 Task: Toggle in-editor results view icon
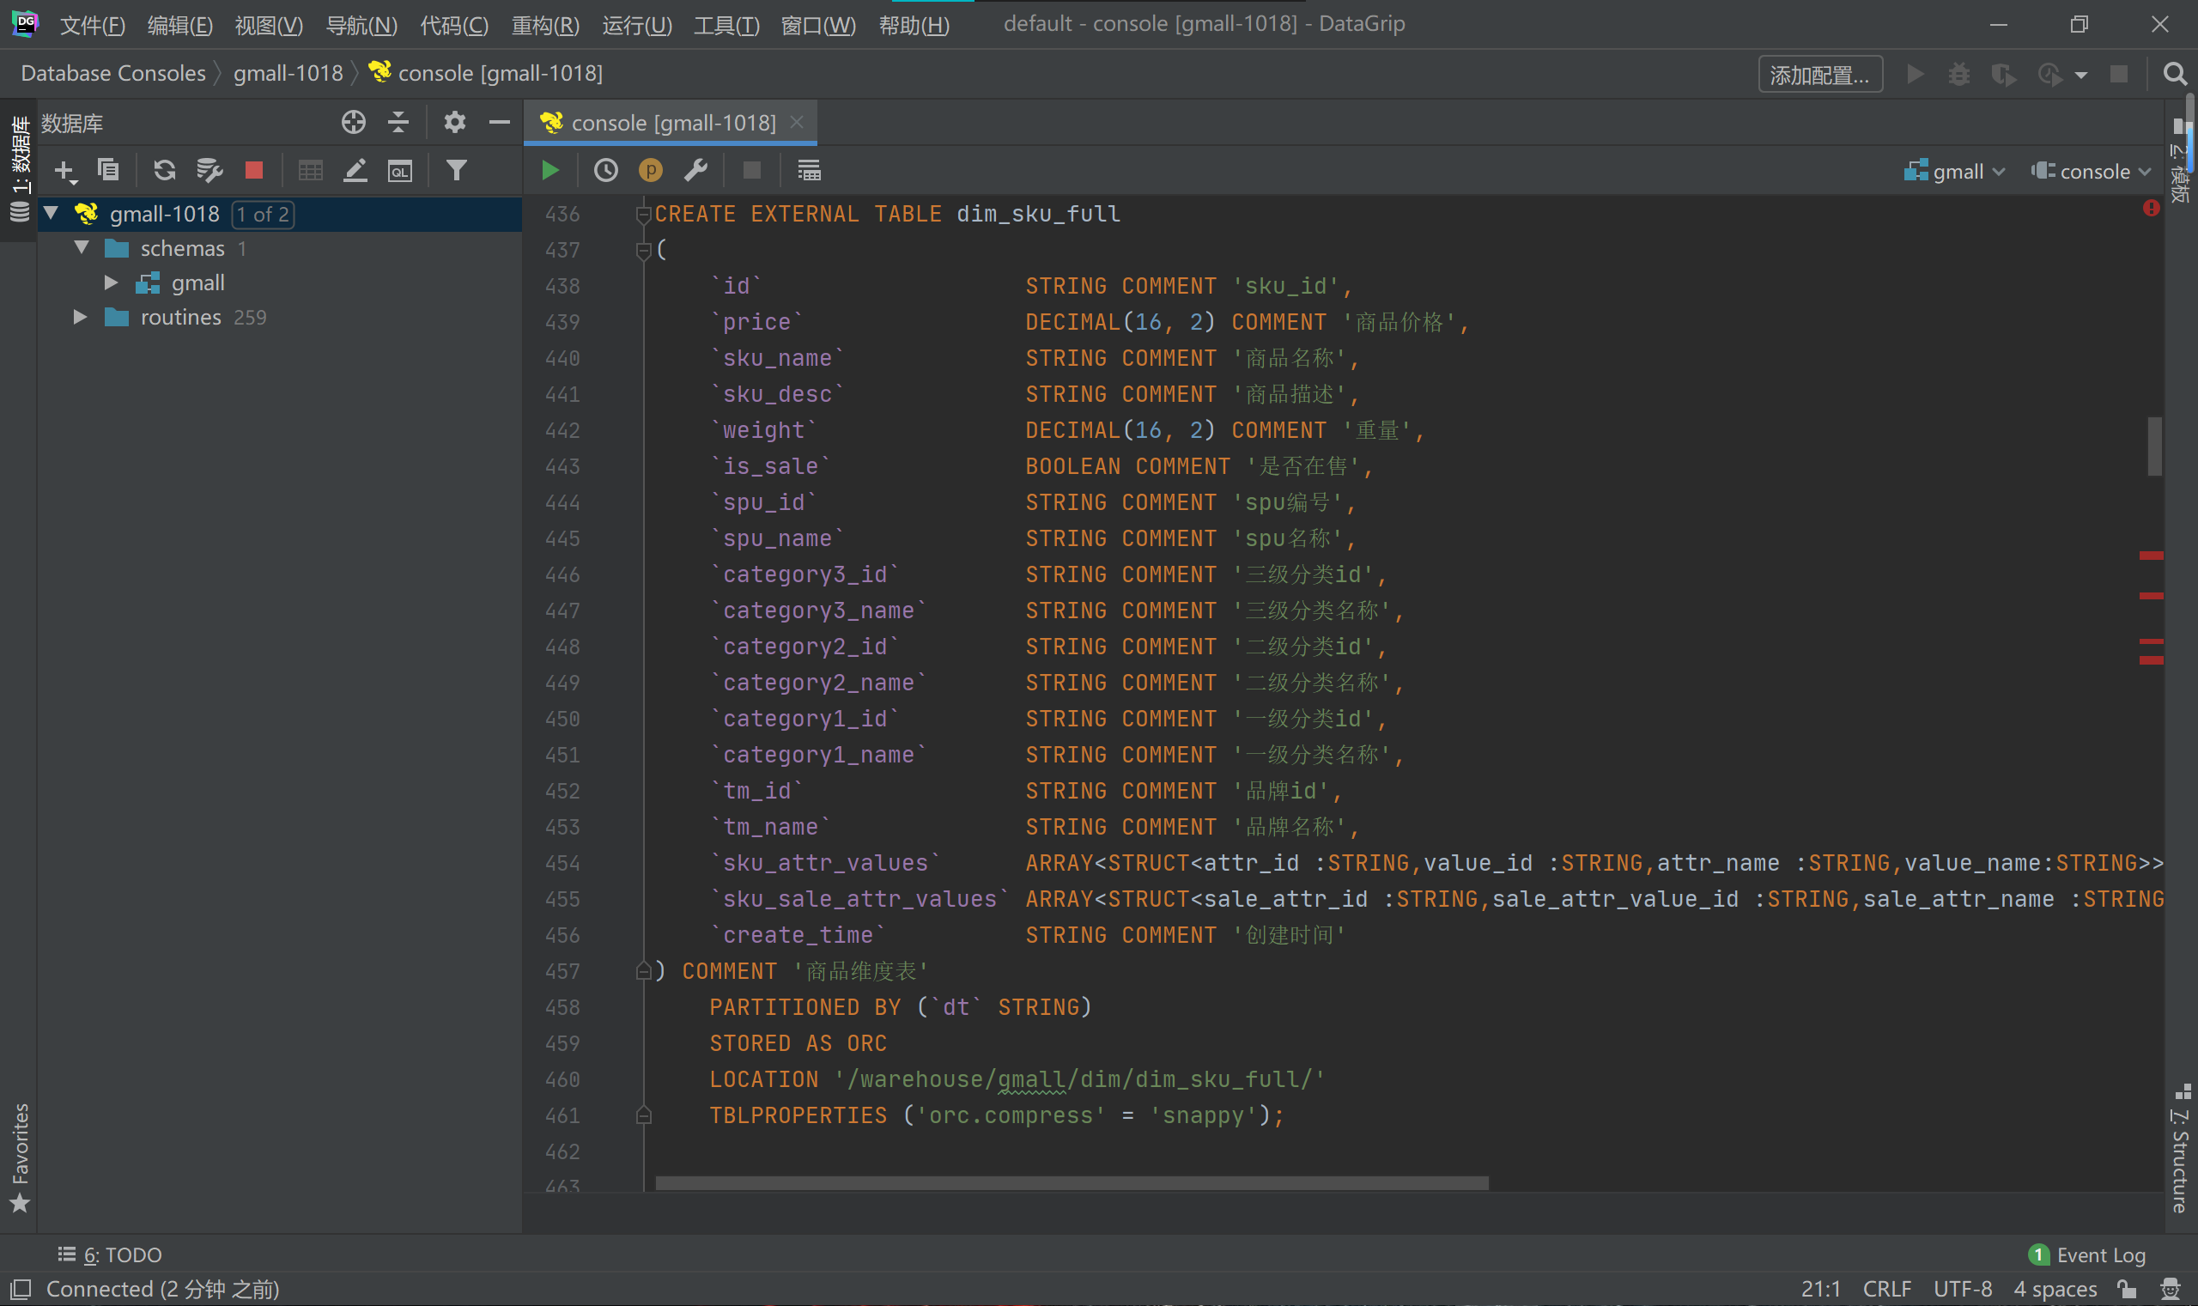click(809, 170)
